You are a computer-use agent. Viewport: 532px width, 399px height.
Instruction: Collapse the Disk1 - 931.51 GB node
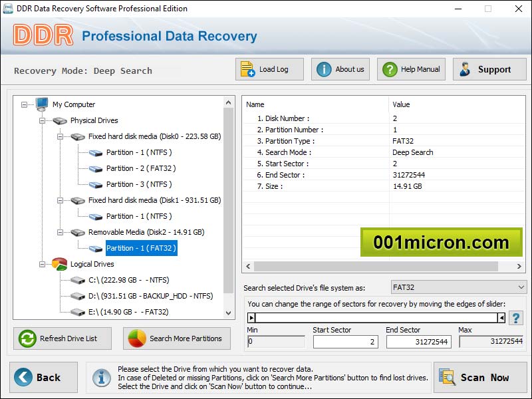[60, 200]
